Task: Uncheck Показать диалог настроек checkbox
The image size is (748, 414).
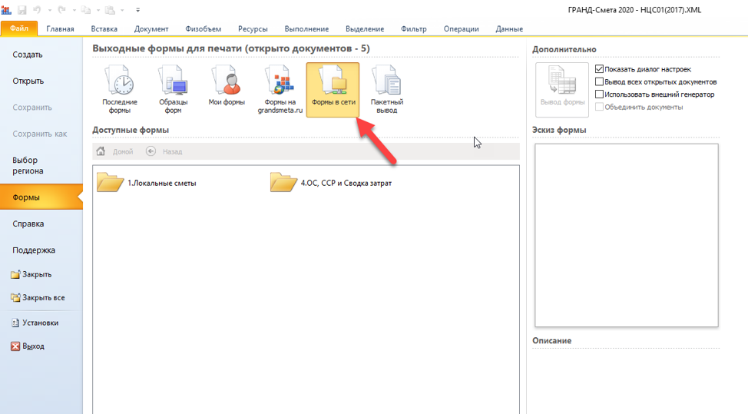Action: point(600,69)
